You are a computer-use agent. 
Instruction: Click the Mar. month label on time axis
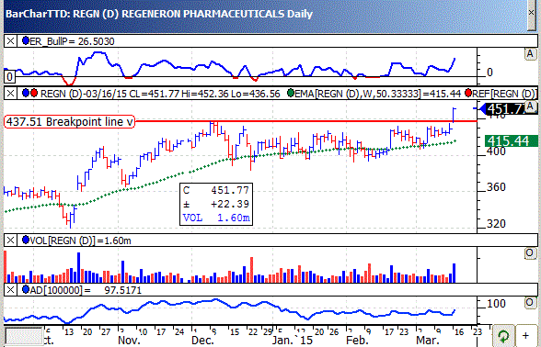coord(427,340)
